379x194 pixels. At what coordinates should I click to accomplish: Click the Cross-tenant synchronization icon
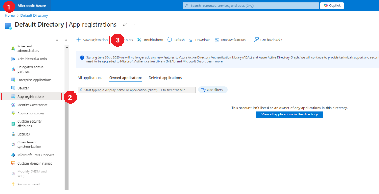pyautogui.click(x=13, y=145)
